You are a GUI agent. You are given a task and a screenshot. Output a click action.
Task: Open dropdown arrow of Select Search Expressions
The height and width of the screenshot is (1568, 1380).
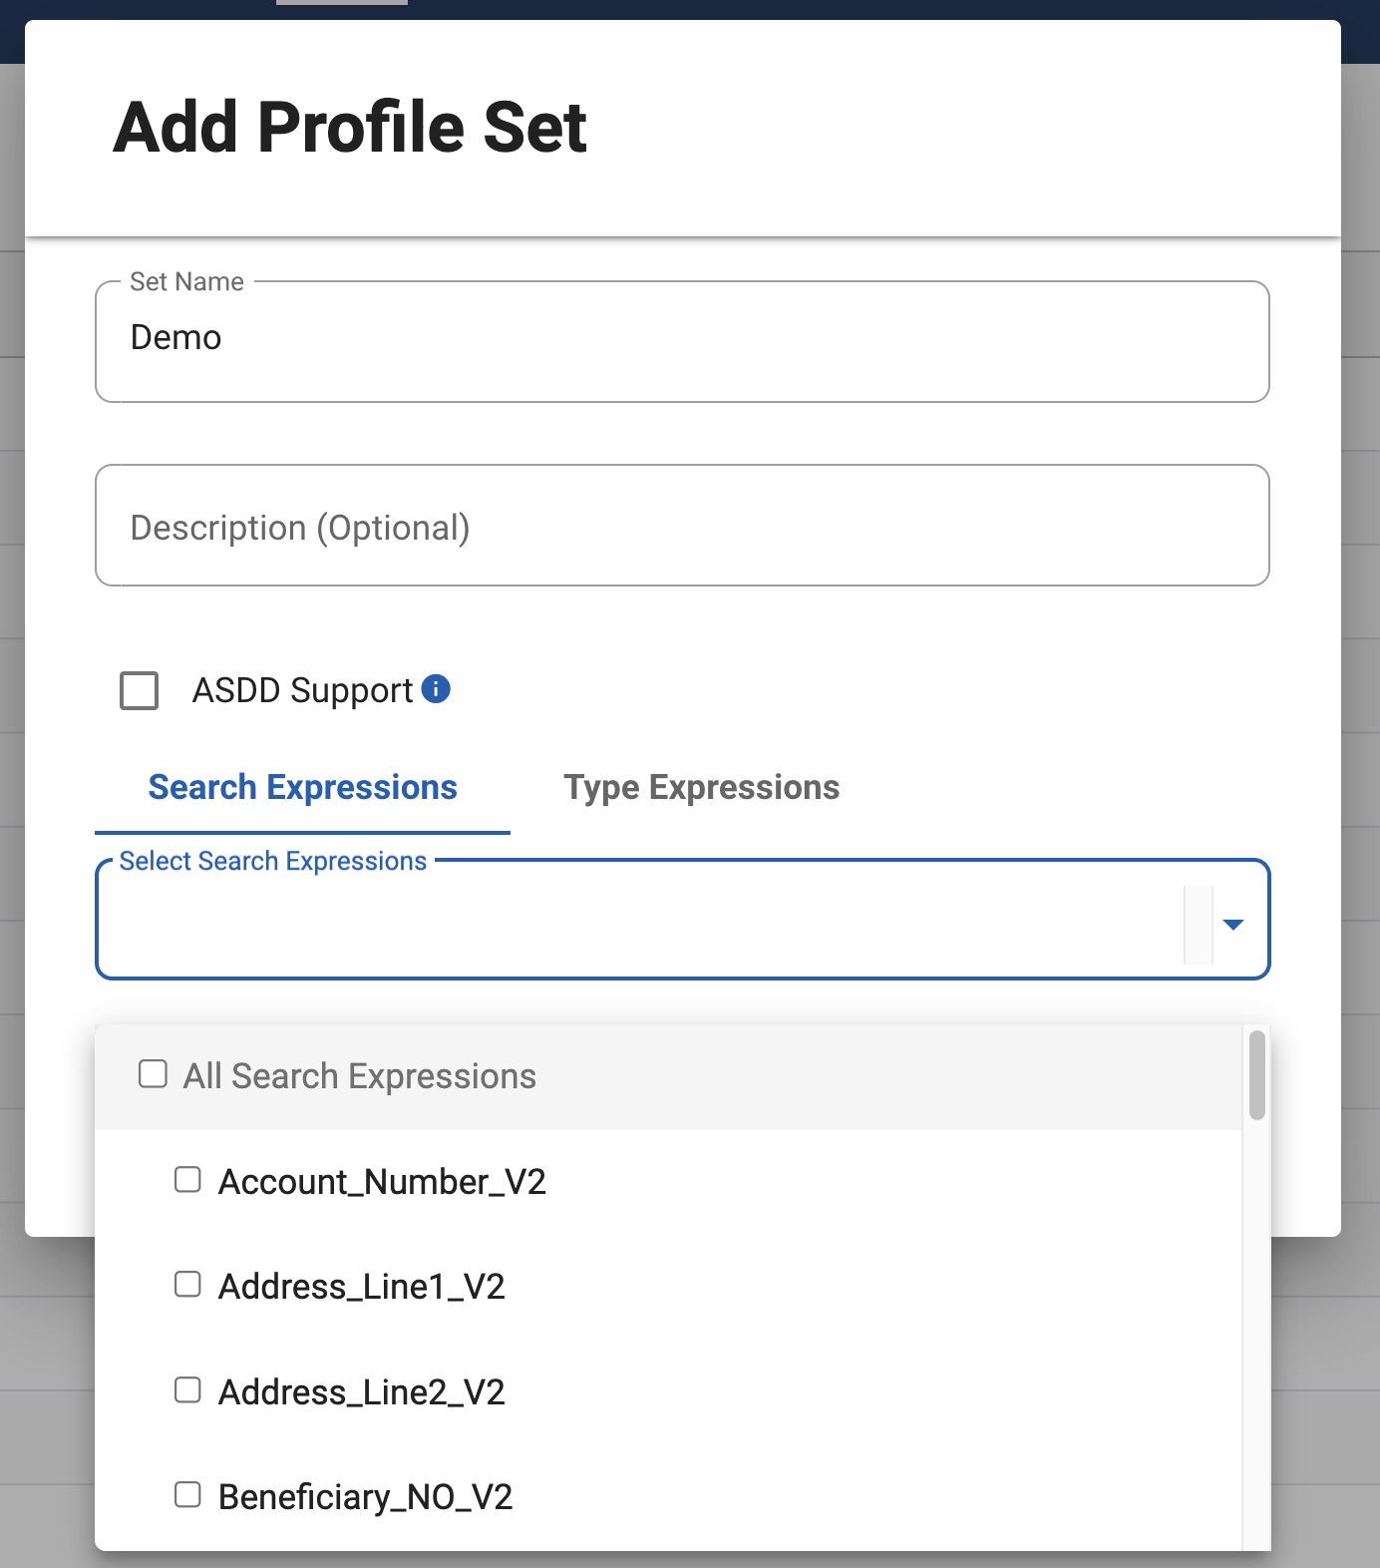pyautogui.click(x=1233, y=925)
